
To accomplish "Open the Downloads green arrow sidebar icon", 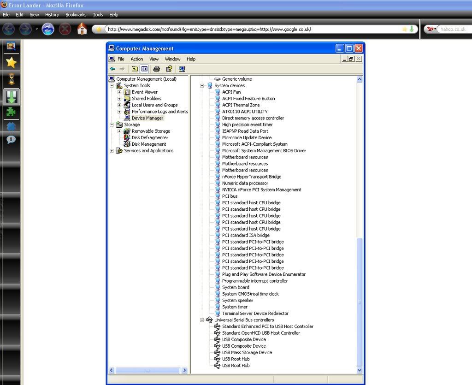I will coord(12,97).
